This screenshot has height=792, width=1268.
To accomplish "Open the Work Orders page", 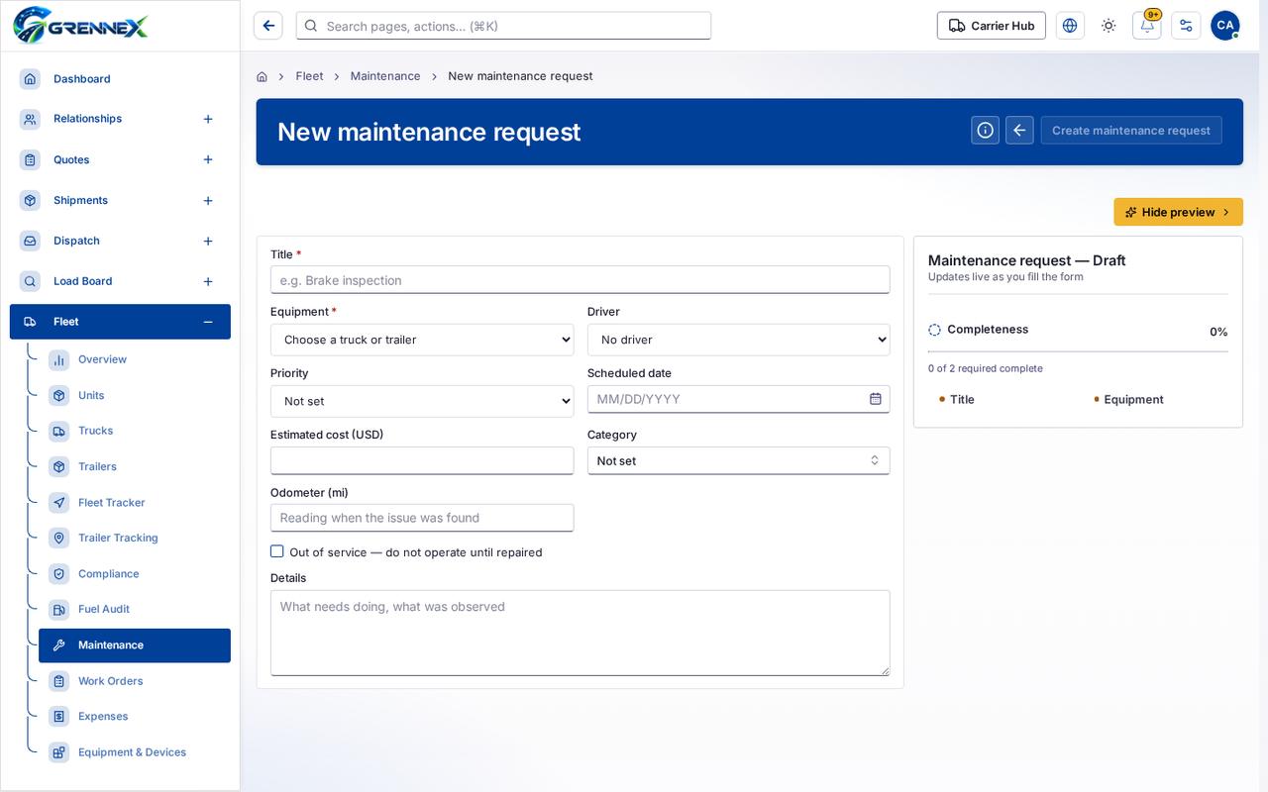I will point(134,680).
